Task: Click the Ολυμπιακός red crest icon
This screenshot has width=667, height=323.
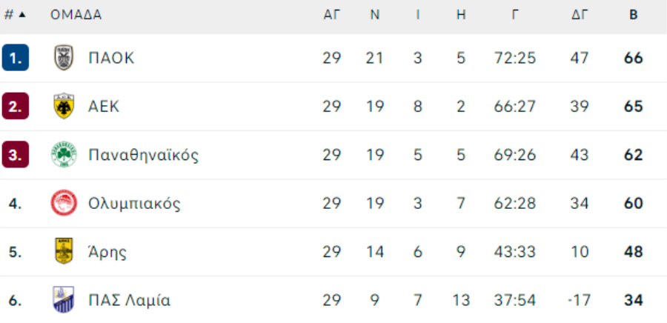Action: coord(64,203)
